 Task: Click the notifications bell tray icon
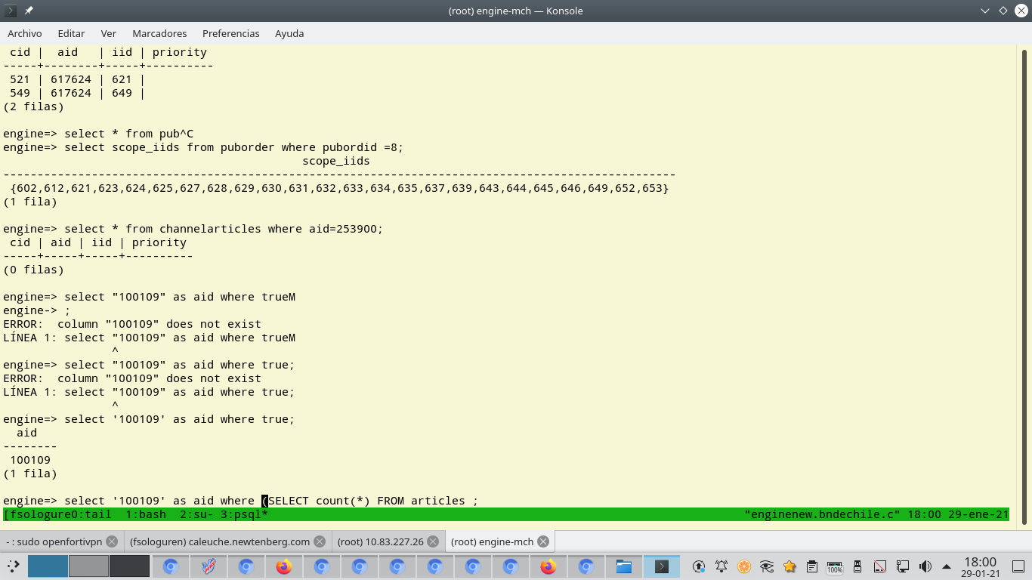[721, 566]
